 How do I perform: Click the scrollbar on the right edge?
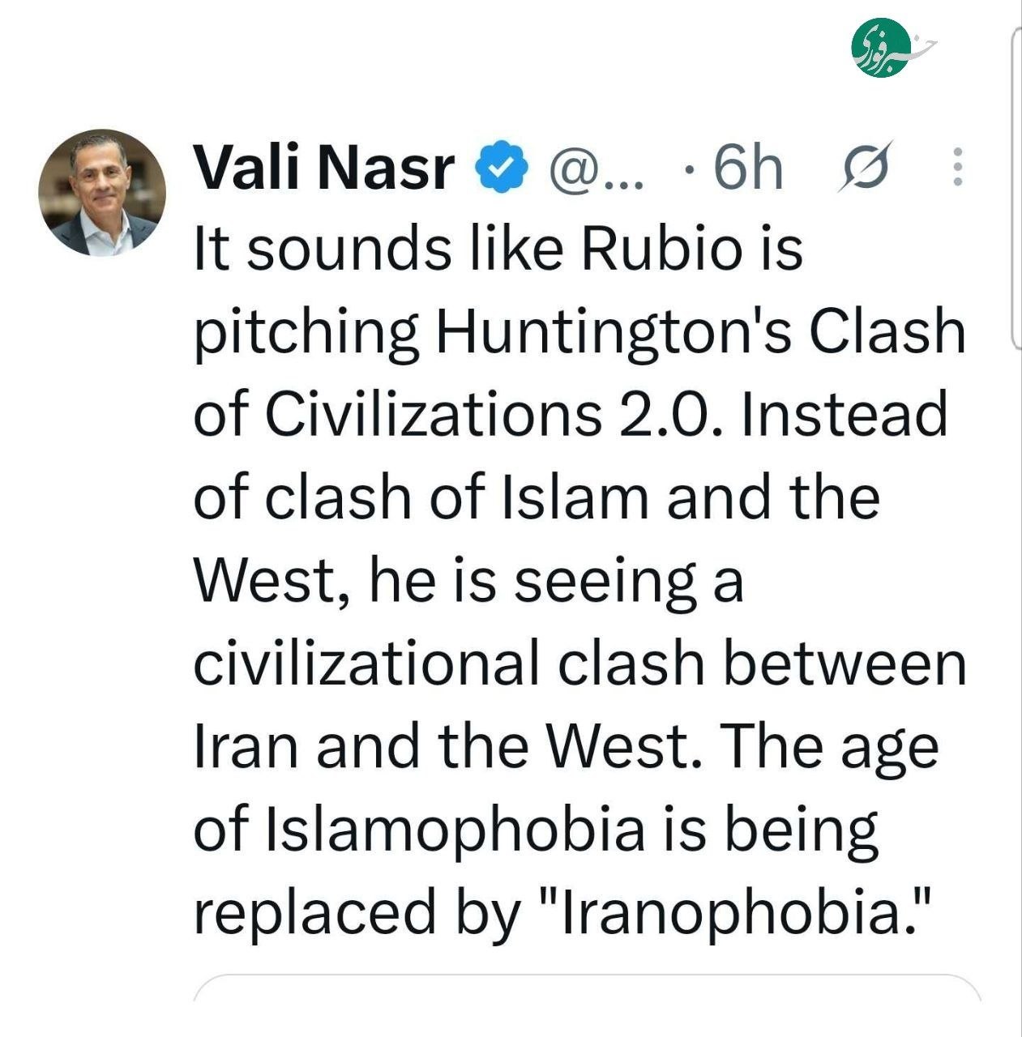pyautogui.click(x=1016, y=186)
